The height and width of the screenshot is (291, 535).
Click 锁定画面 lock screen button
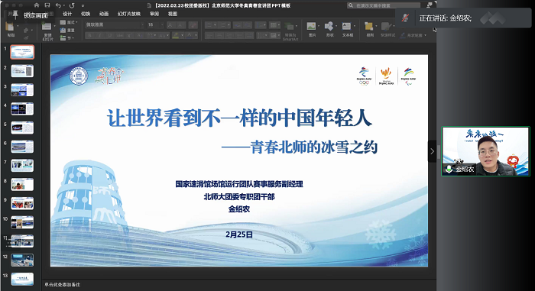[36, 15]
